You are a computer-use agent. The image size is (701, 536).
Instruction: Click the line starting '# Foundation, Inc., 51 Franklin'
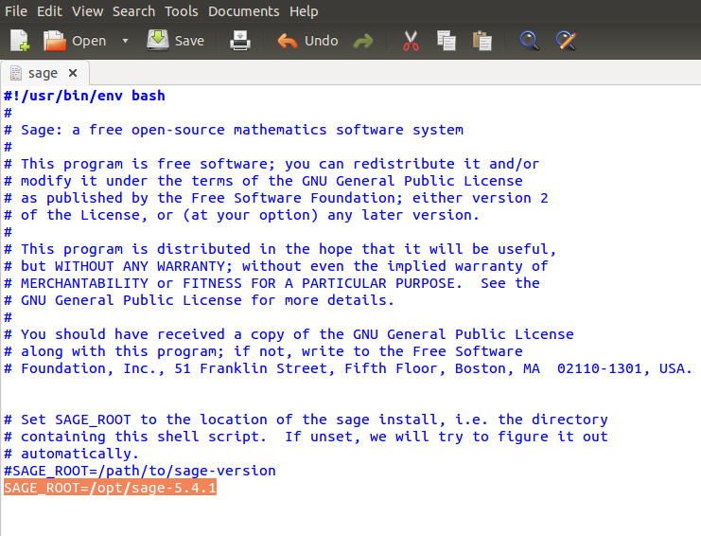click(x=348, y=368)
